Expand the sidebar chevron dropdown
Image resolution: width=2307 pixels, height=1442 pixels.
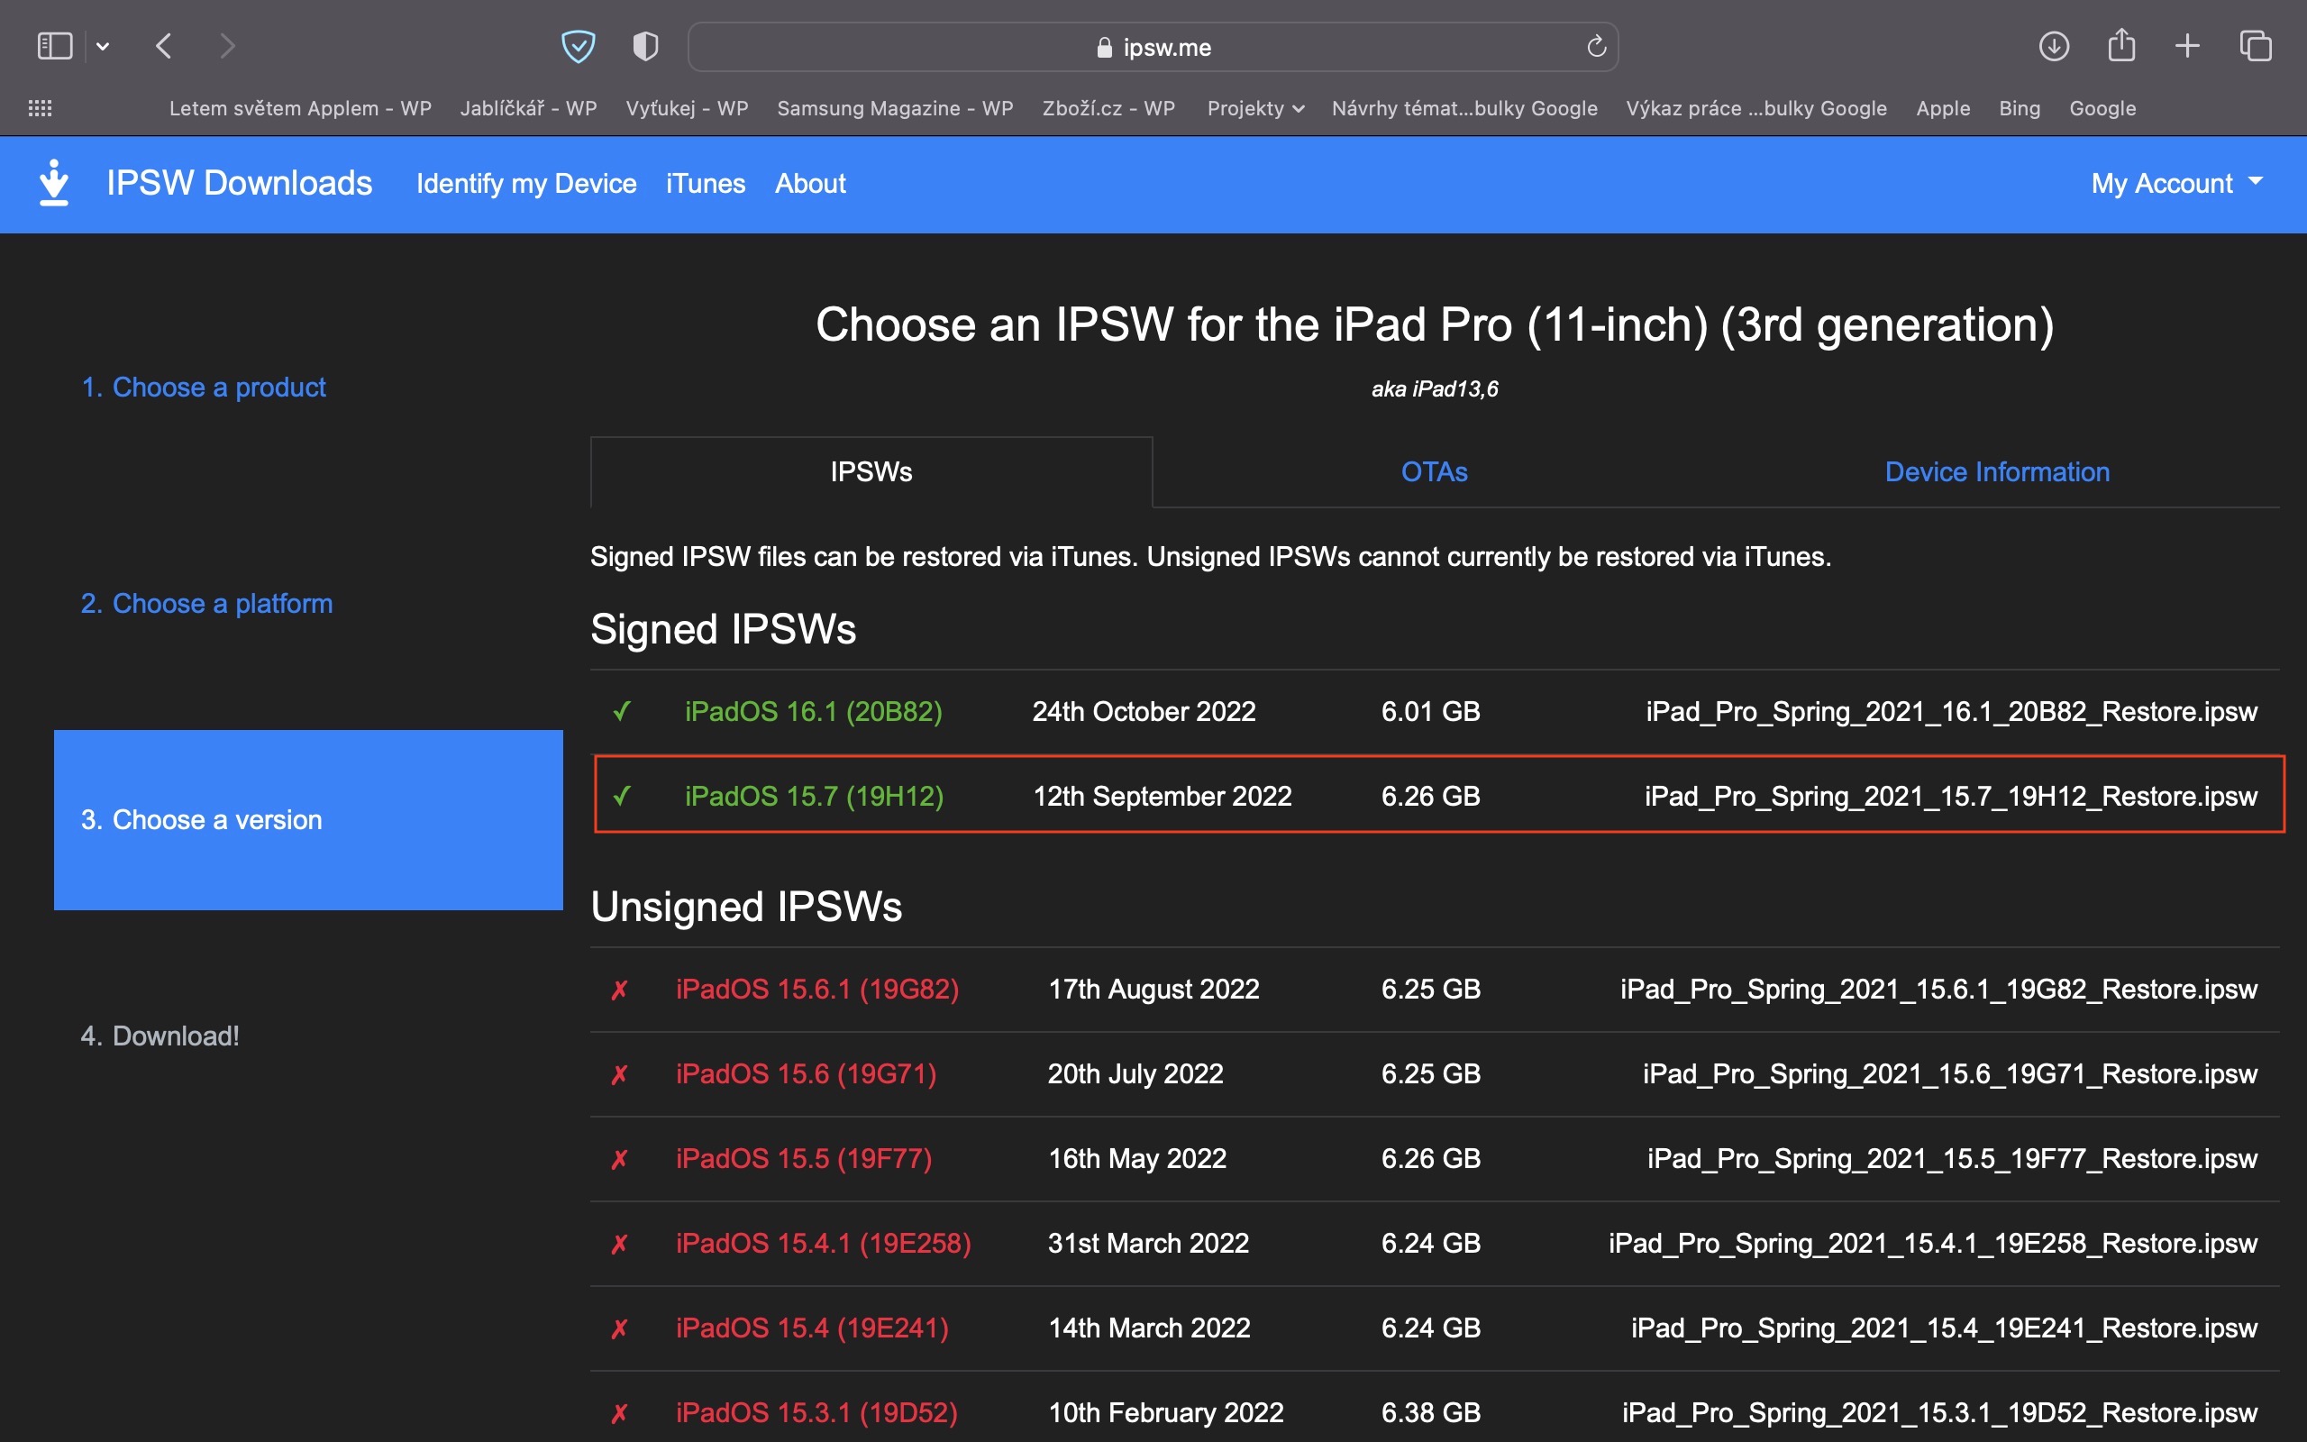[x=103, y=47]
